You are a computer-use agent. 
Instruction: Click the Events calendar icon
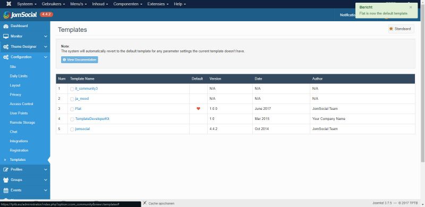pos(6,190)
